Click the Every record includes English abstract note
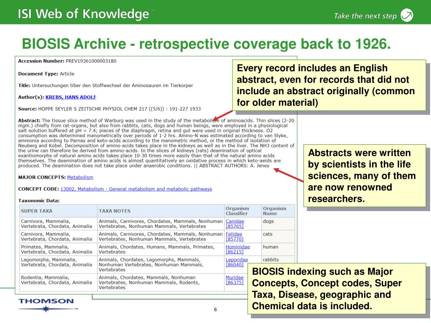Viewport: 431px width, 323px height. pos(329,85)
